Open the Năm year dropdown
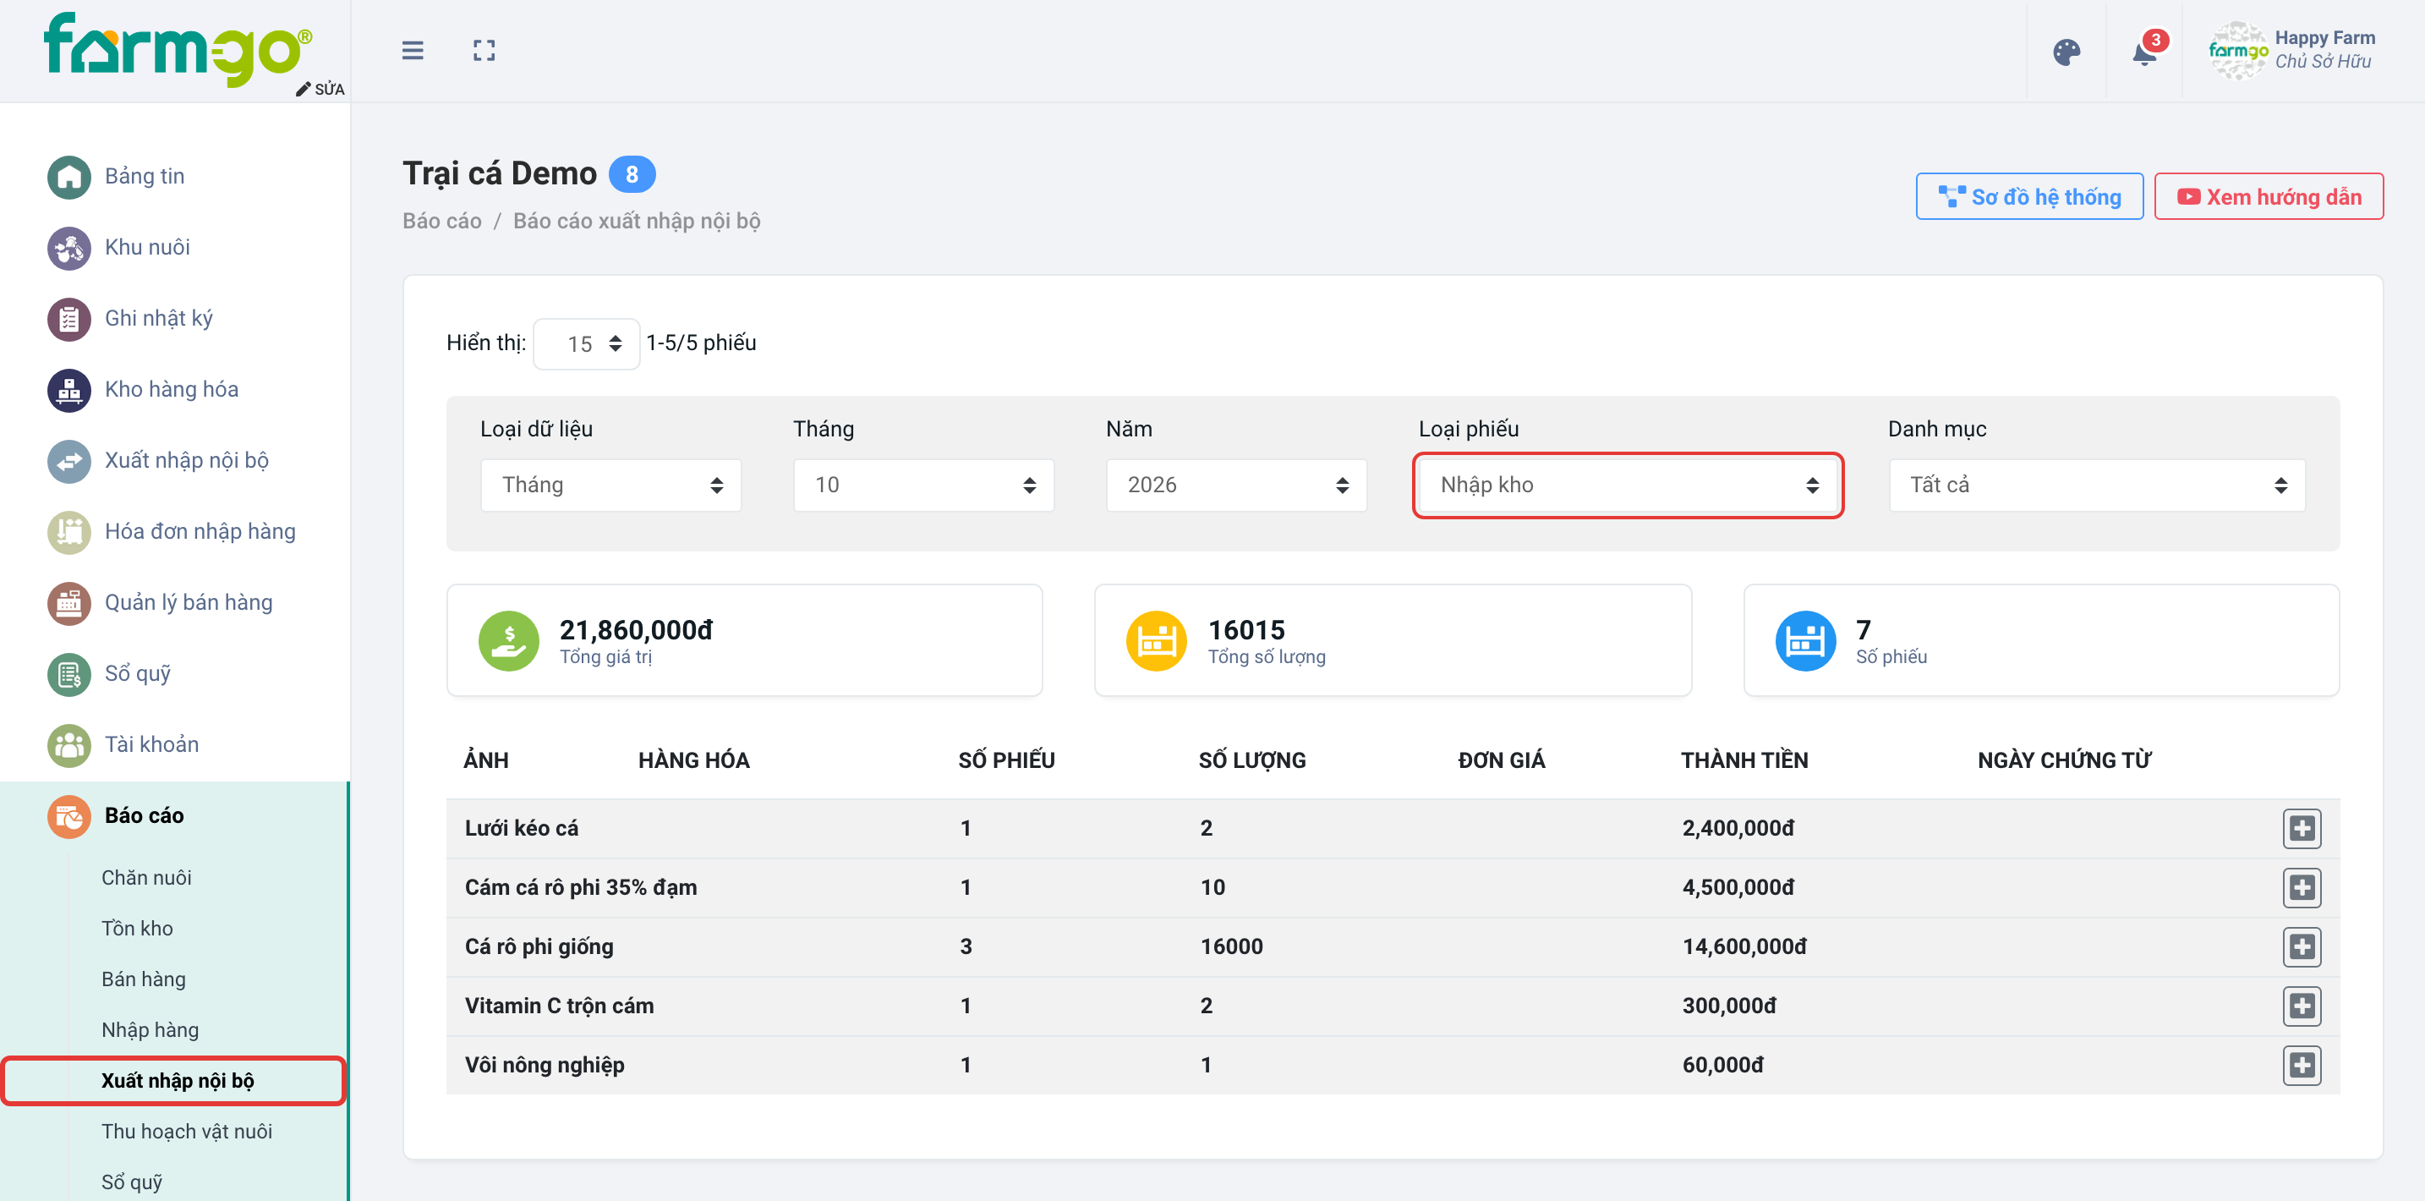This screenshot has width=2425, height=1201. [x=1236, y=485]
